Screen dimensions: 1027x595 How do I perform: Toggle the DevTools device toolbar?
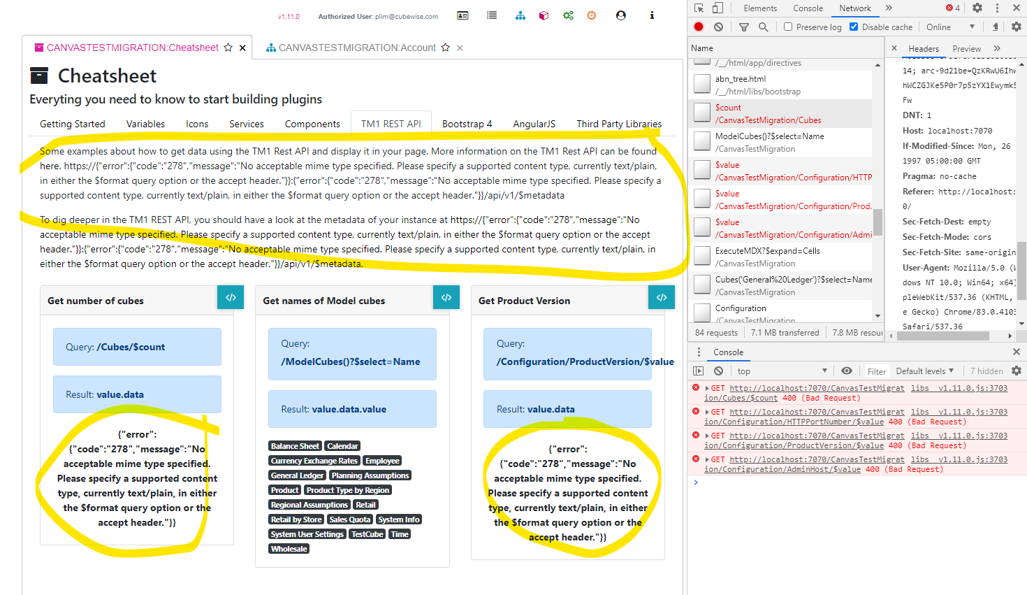(x=718, y=8)
